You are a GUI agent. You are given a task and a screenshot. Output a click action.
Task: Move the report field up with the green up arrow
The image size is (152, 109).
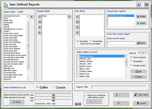[40, 27]
